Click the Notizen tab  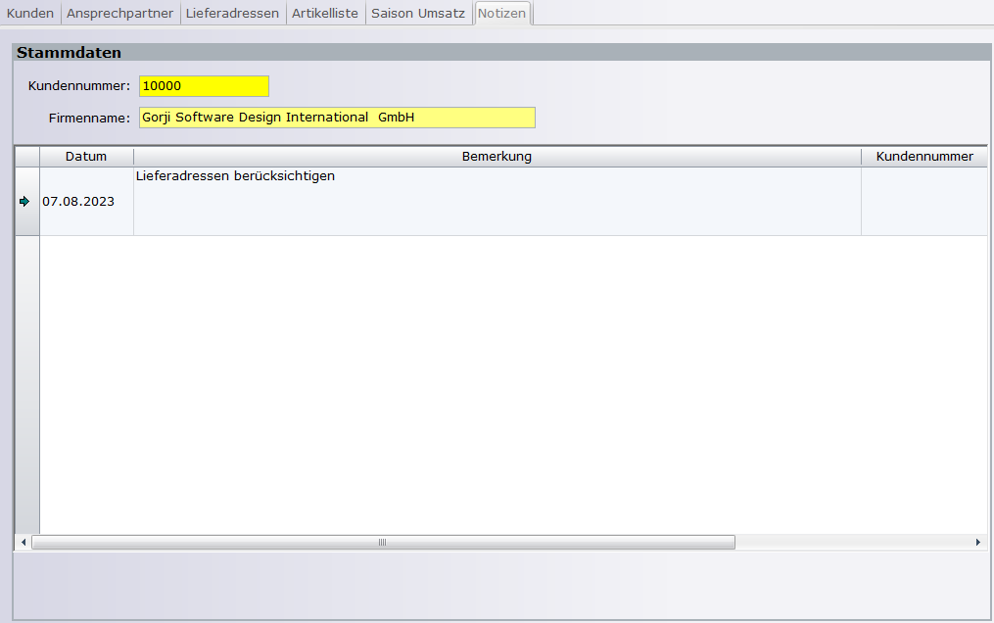502,14
